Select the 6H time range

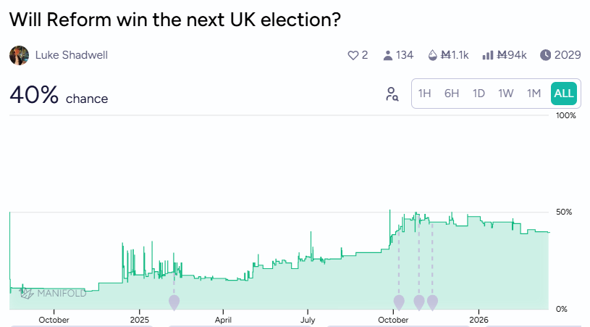click(452, 94)
